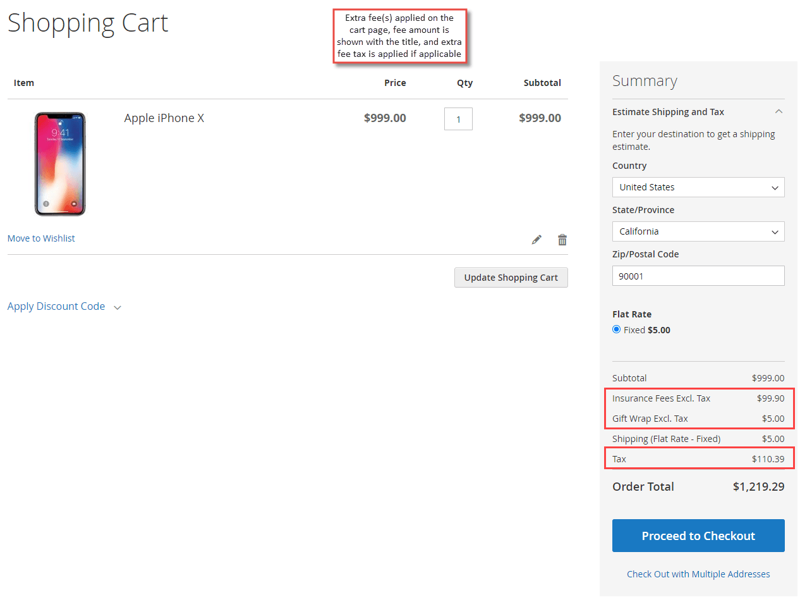Screen dimensions: 800x602
Task: Click the Price column header
Action: pyautogui.click(x=395, y=83)
